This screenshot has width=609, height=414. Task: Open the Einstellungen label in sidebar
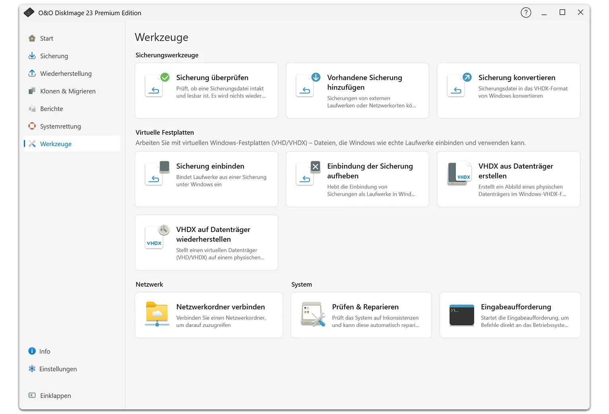click(58, 369)
